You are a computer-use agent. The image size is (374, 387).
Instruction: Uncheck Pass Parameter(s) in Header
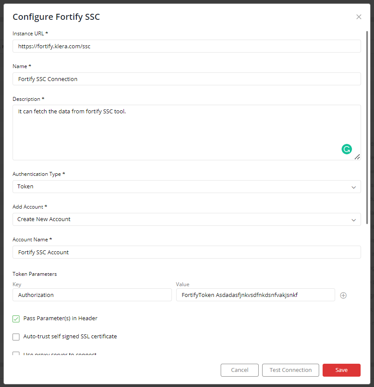pyautogui.click(x=16, y=318)
